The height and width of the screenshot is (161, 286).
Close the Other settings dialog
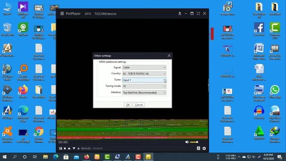[169, 55]
